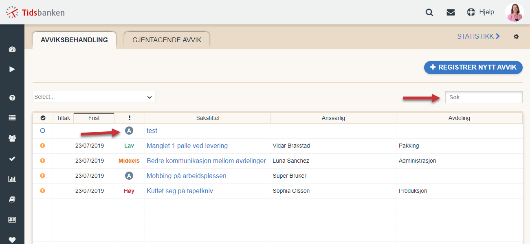Open case Mobbing på arbeidsplassen
Viewport: 530px width, 244px height.
187,176
